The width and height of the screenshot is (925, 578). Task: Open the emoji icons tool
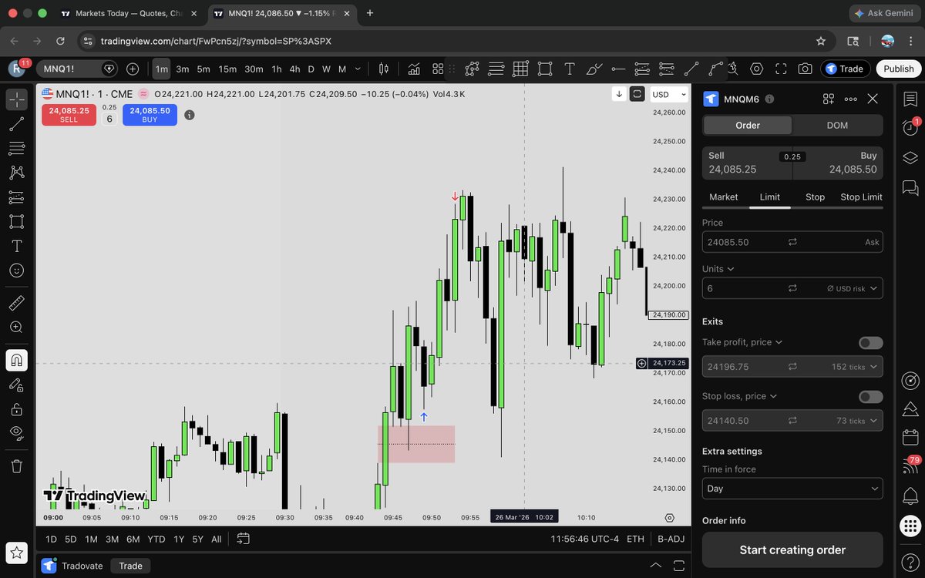coord(16,271)
